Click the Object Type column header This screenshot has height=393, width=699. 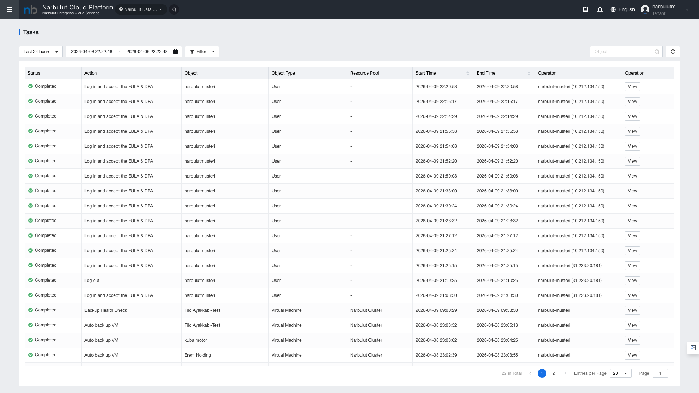tap(308, 73)
